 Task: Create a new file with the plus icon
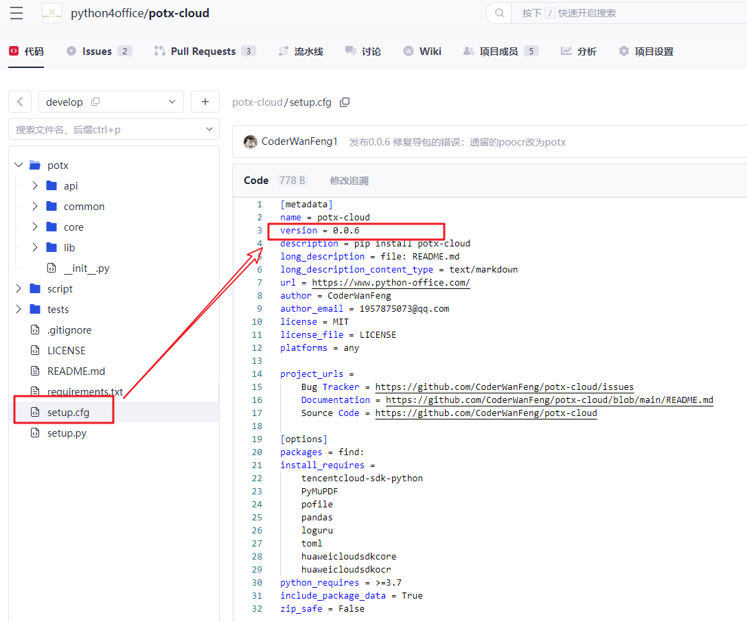pos(205,101)
